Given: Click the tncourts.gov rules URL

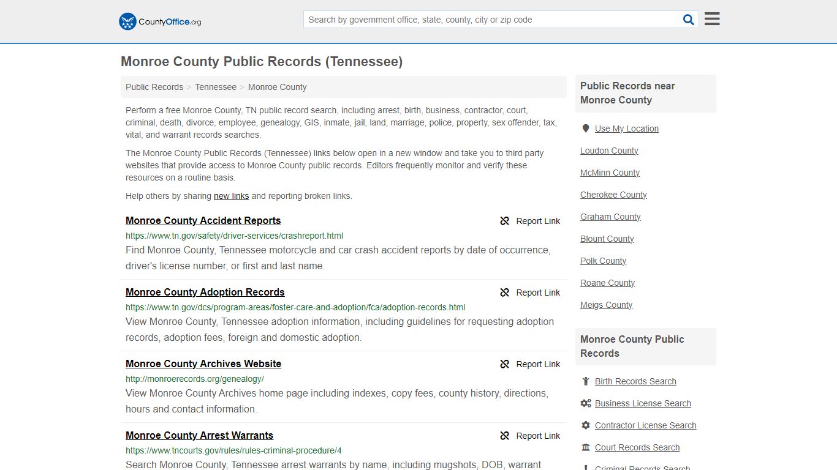Looking at the screenshot, I should [x=233, y=450].
